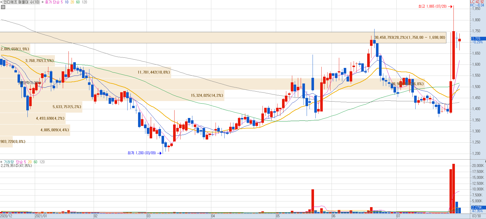Click the 1,800 price axis label

click(476, 20)
